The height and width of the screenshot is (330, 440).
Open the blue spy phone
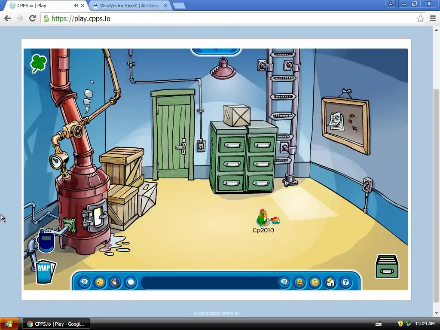pos(46,240)
